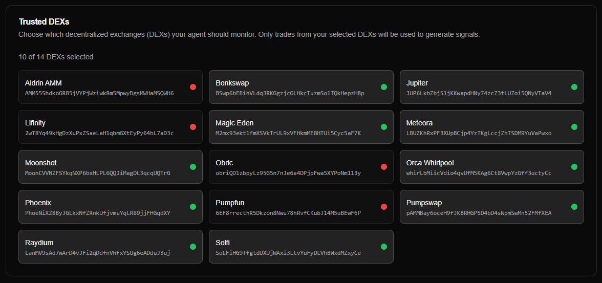Click address starting with MoonCVVNZFSYkqNXP
This screenshot has width=602, height=283.
[x=97, y=173]
